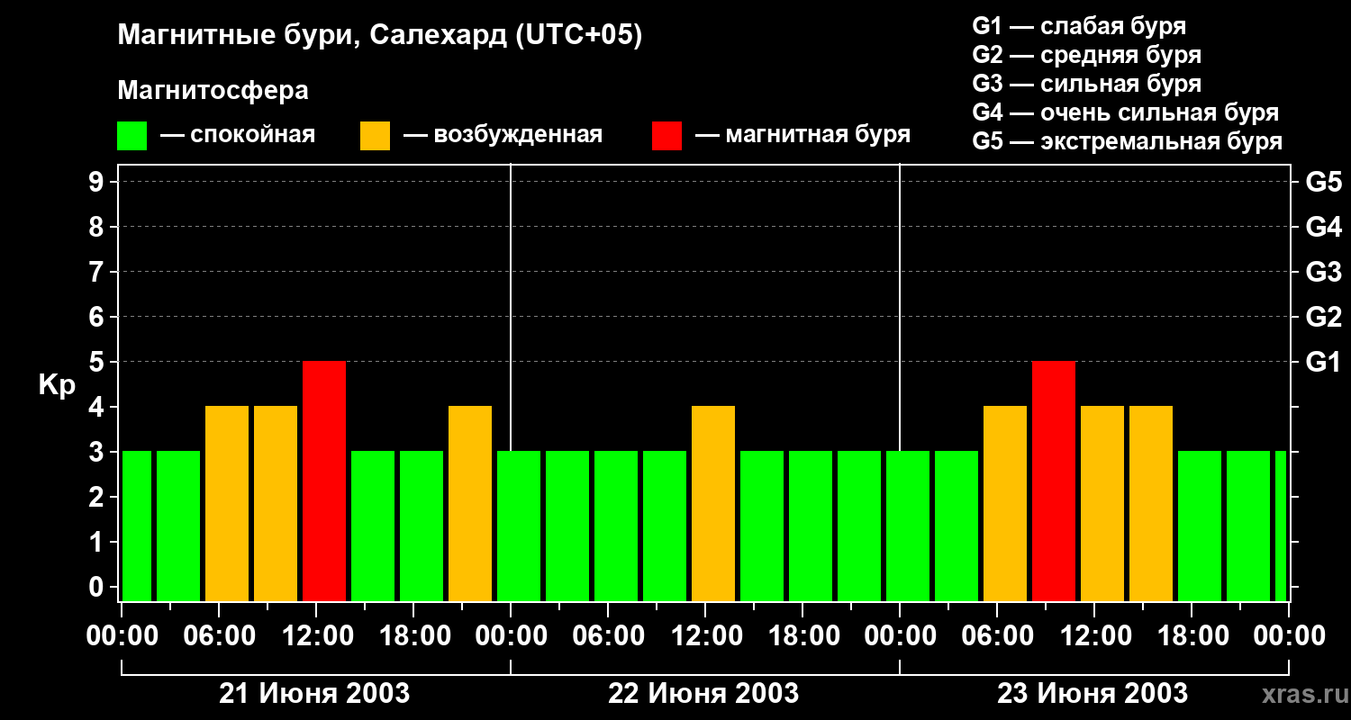The height and width of the screenshot is (720, 1351).
Task: Click the G1 label on right axis
Action: click(1323, 362)
